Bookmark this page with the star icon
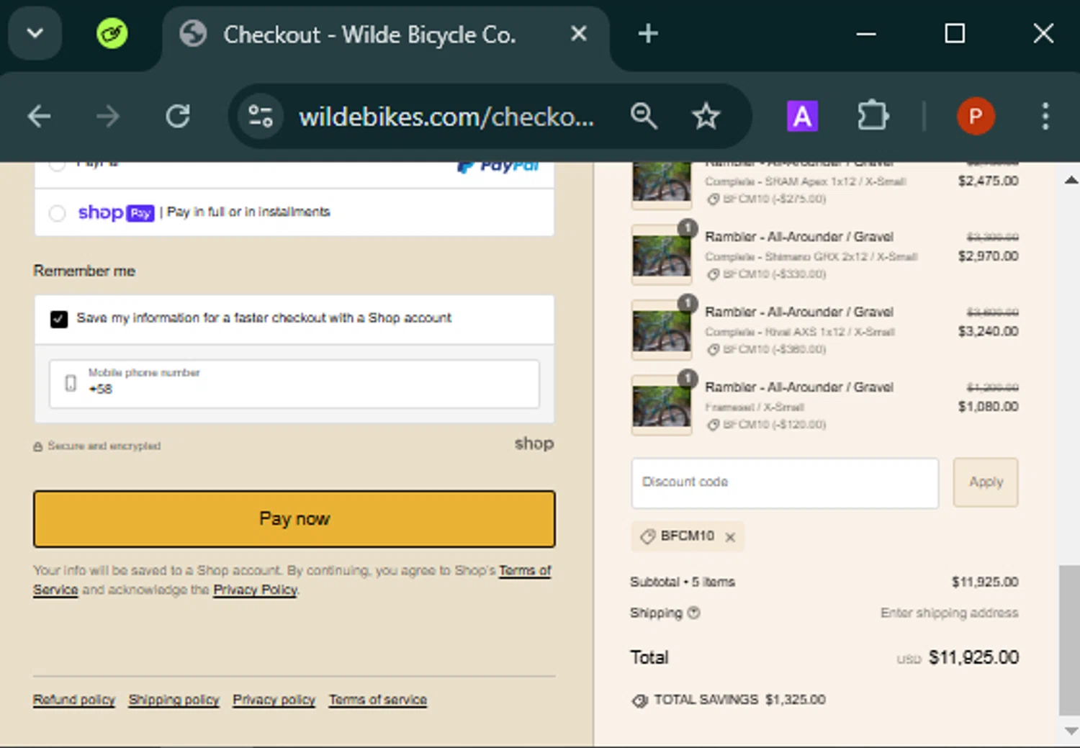 (x=706, y=116)
